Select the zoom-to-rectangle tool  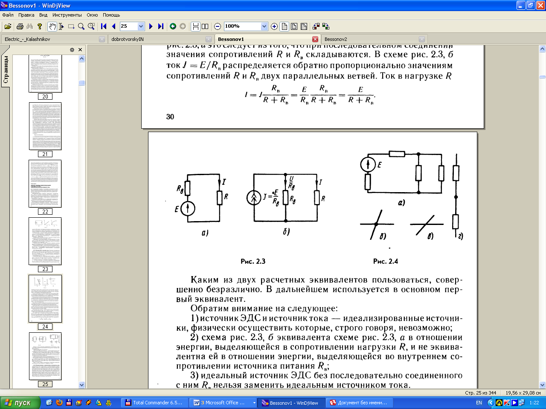pos(91,26)
